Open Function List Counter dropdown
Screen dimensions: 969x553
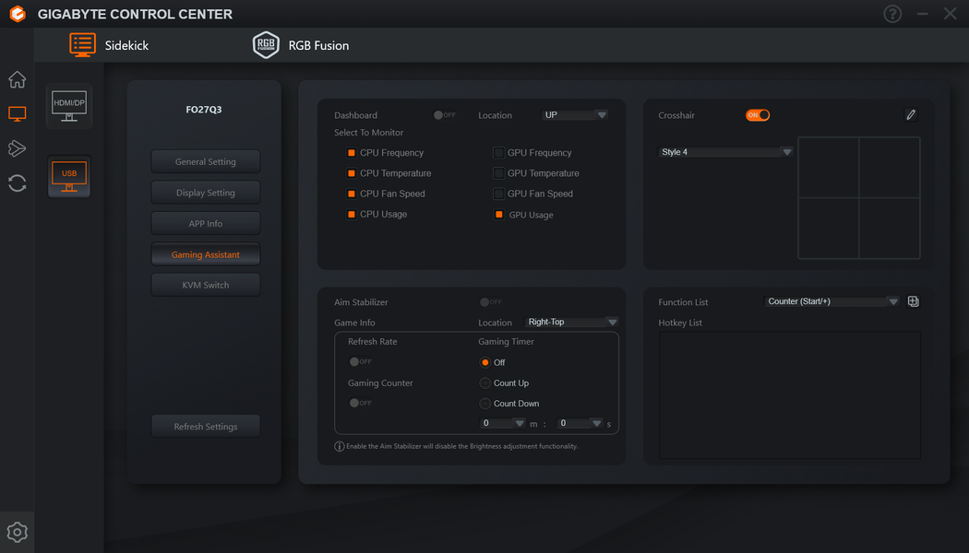(x=831, y=301)
